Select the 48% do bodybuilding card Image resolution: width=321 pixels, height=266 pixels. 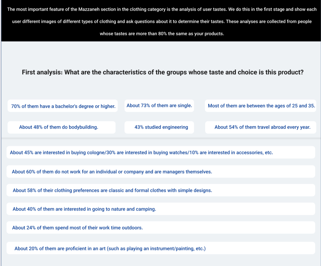click(59, 127)
